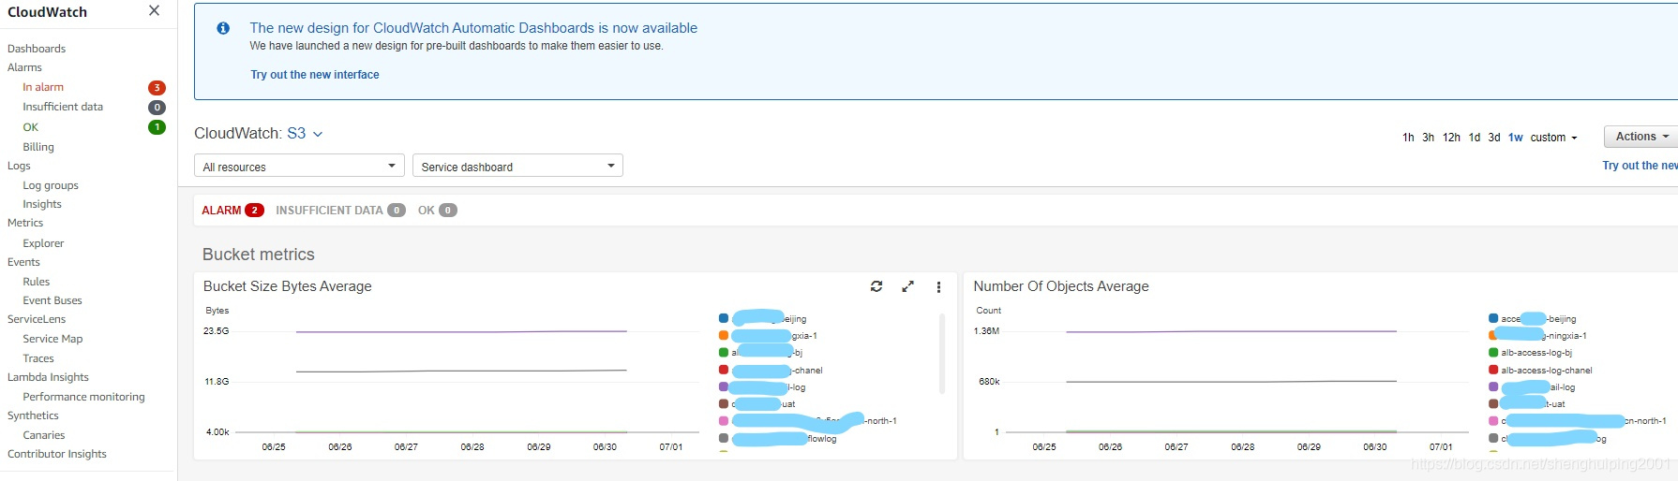The height and width of the screenshot is (481, 1678).
Task: Close the CloudWatch navigation sidebar
Action: [154, 10]
